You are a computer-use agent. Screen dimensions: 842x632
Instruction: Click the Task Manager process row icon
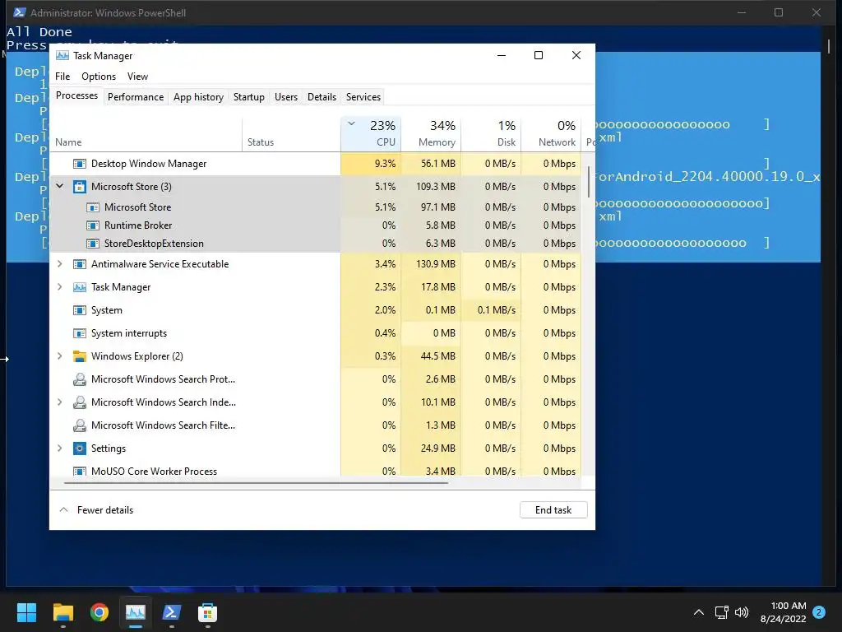[x=80, y=287]
